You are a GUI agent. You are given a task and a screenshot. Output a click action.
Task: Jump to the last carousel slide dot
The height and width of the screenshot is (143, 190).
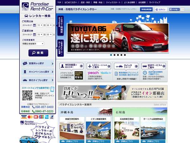coord(125,55)
